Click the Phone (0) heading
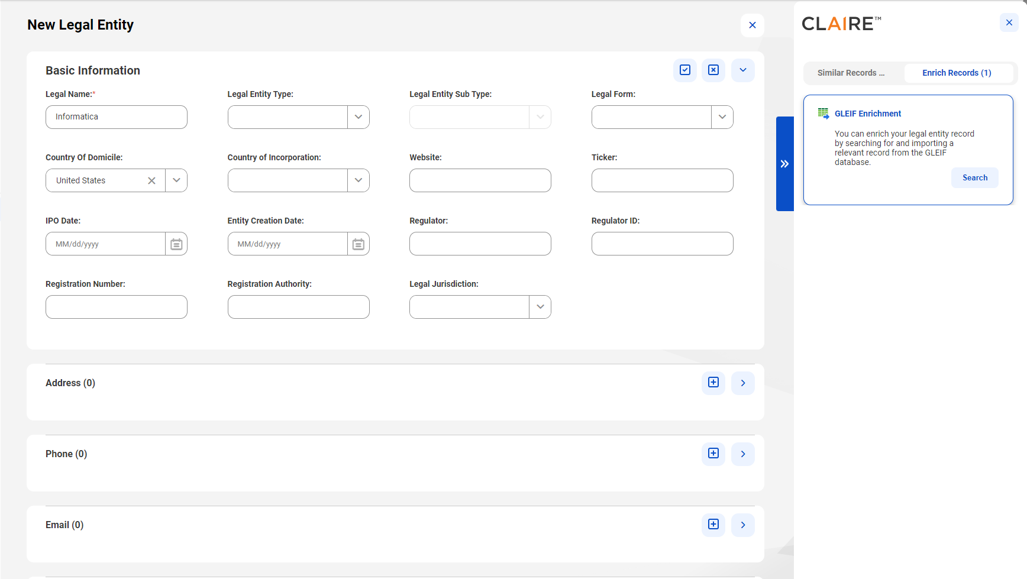Screen dimensions: 1027x579 click(x=66, y=454)
